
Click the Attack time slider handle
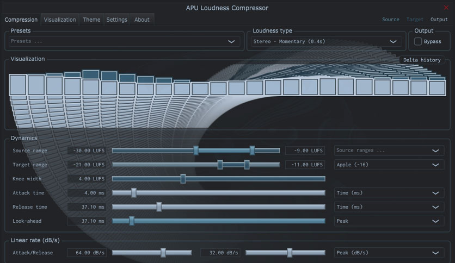point(134,192)
